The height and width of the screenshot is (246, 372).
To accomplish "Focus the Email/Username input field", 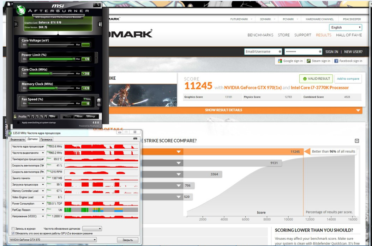I will pyautogui.click(x=263, y=52).
